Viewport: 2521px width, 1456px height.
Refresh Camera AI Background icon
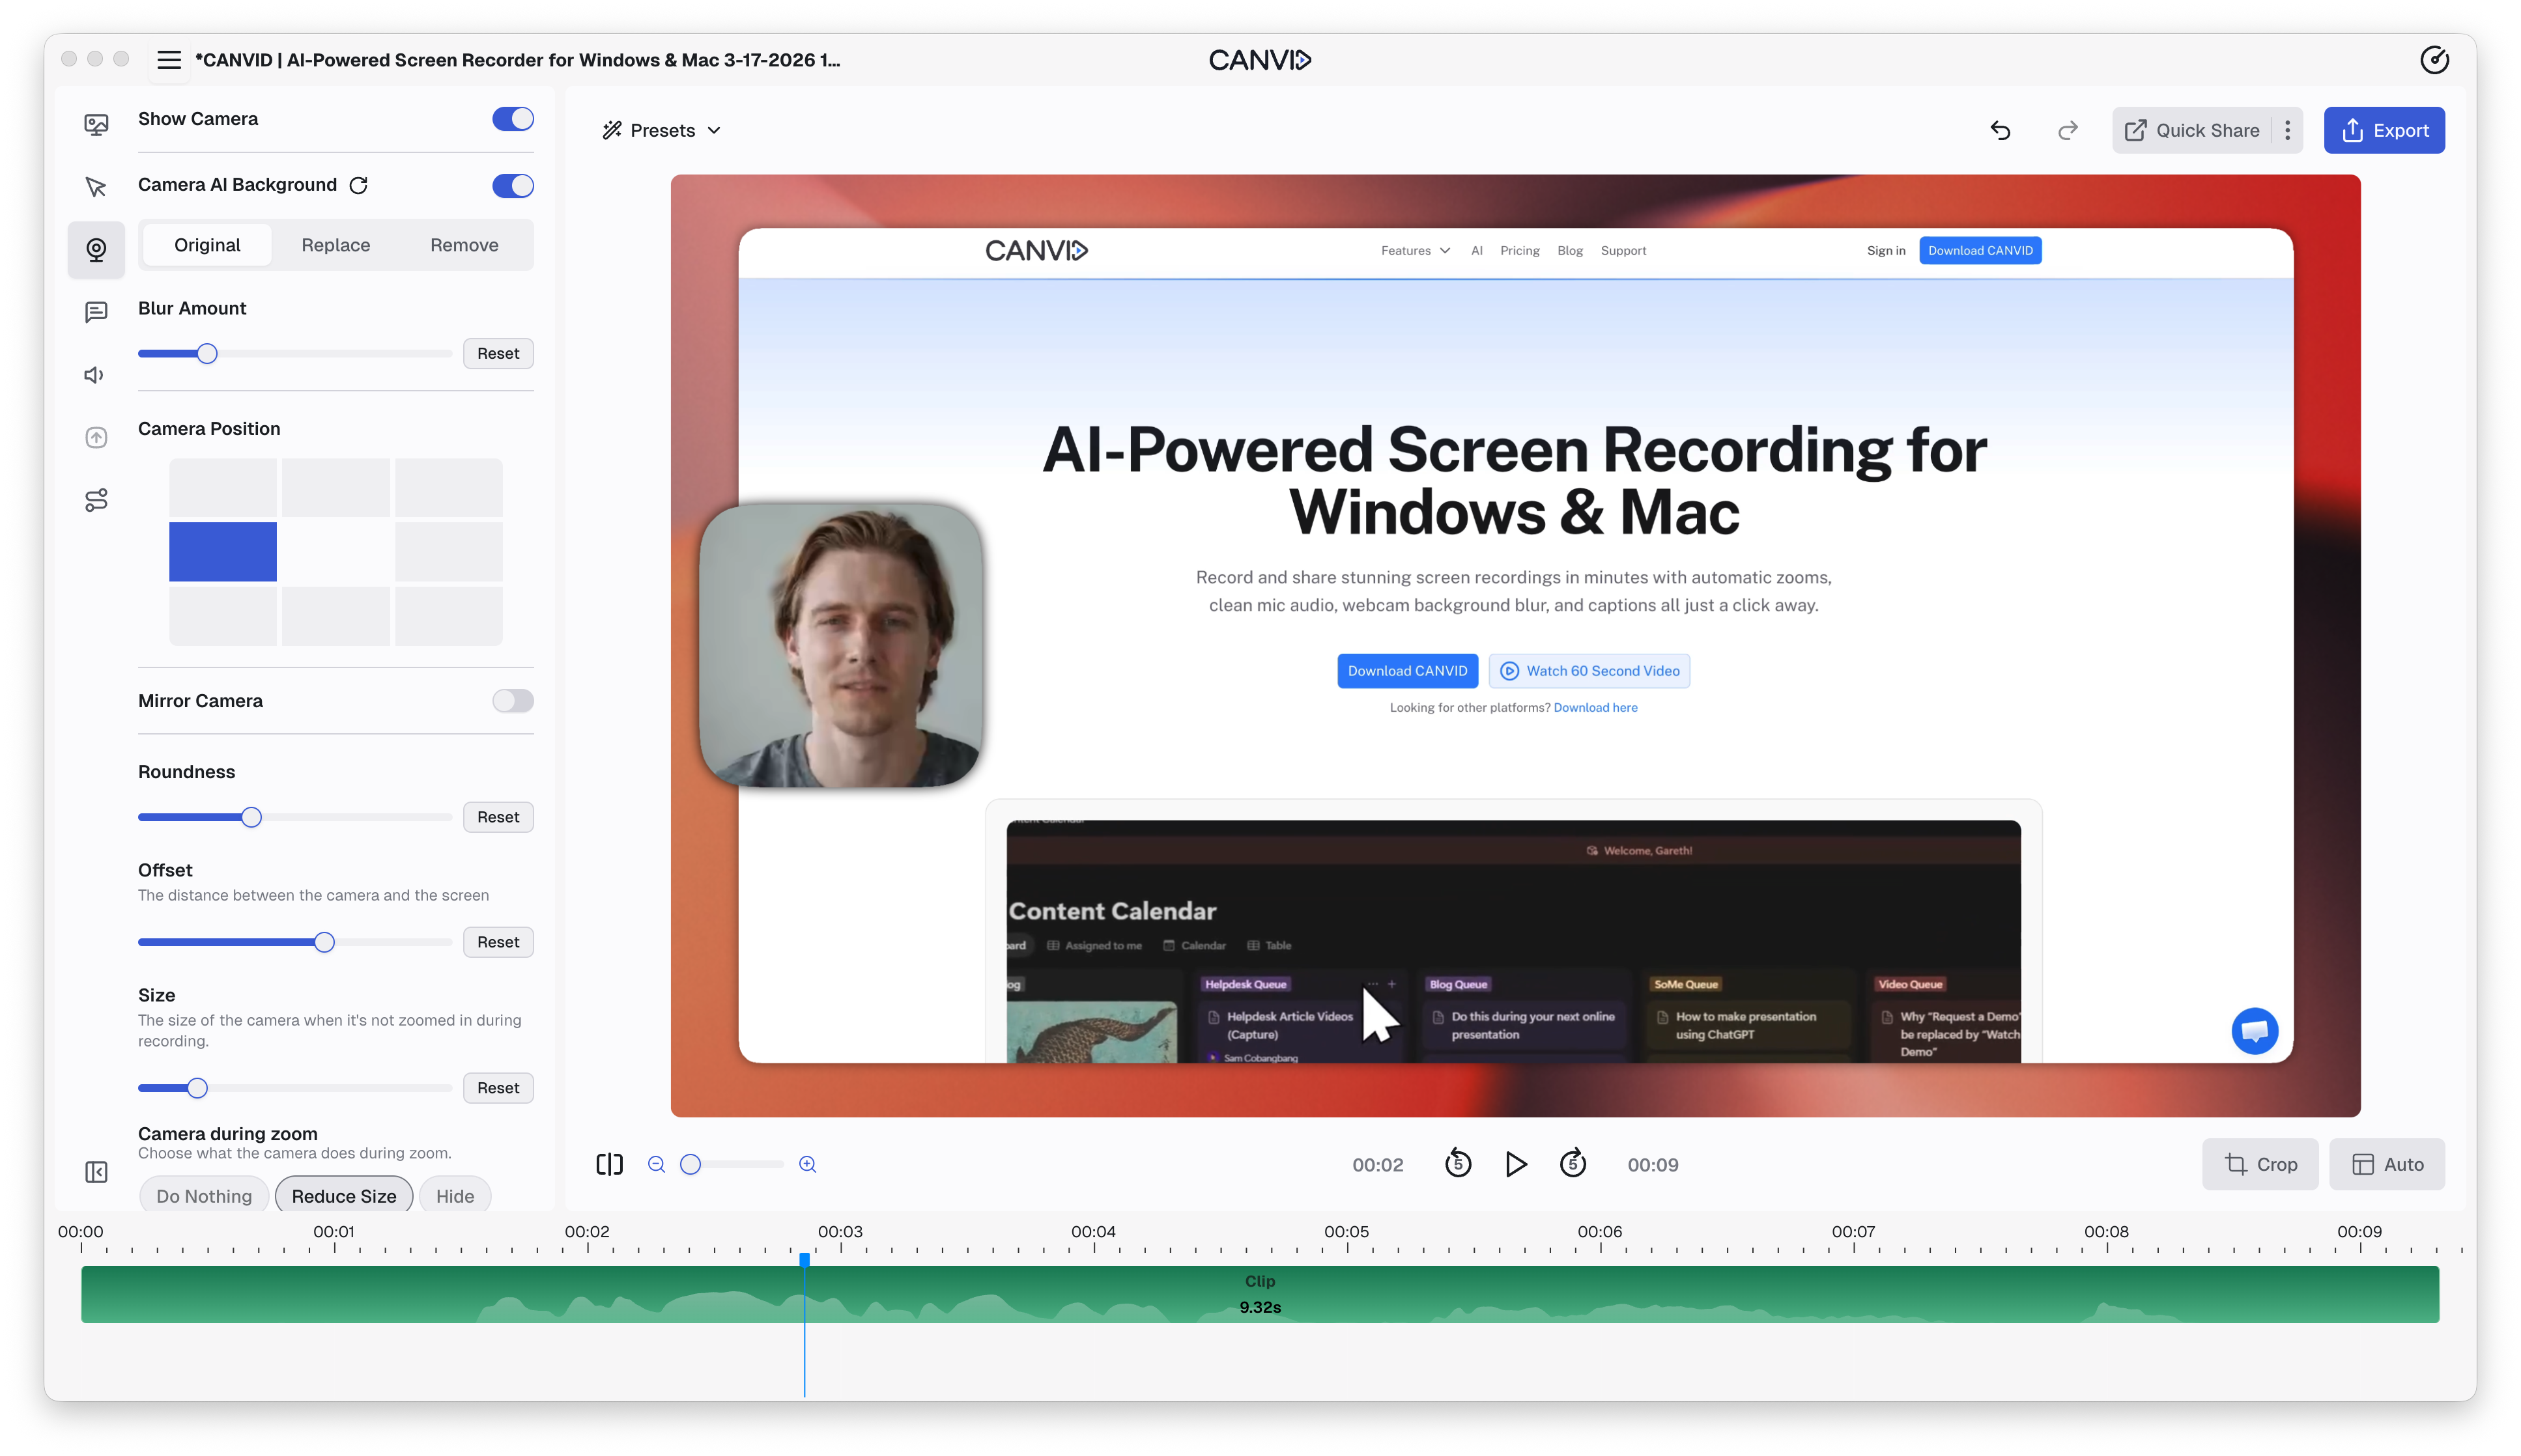[x=358, y=185]
